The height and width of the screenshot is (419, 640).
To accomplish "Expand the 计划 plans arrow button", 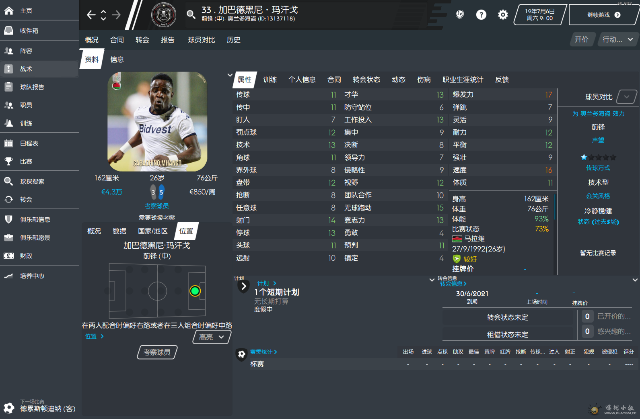I will pos(243,286).
